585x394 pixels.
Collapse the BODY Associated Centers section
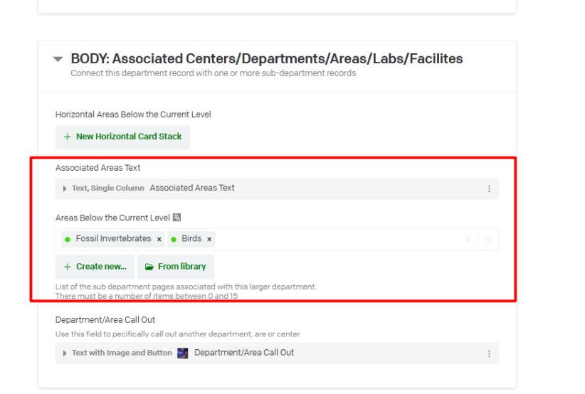pos(58,60)
